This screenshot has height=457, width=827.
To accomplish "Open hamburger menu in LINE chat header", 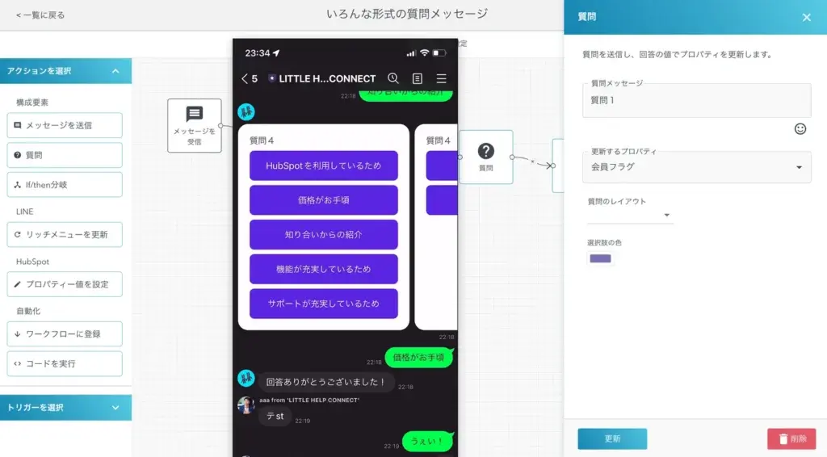I will point(441,78).
